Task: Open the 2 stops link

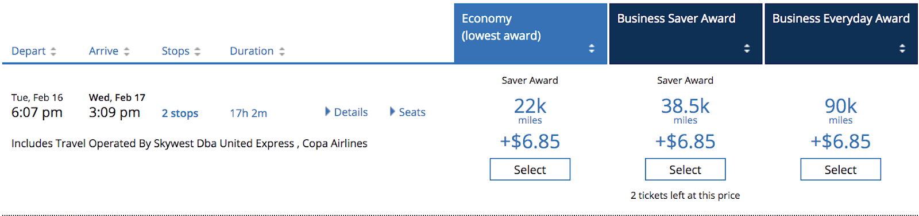Action: tap(180, 113)
